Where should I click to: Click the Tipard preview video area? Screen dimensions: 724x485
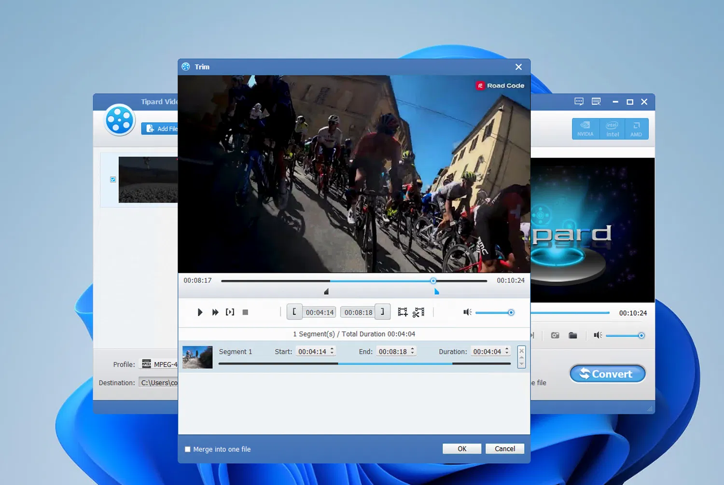pos(593,230)
